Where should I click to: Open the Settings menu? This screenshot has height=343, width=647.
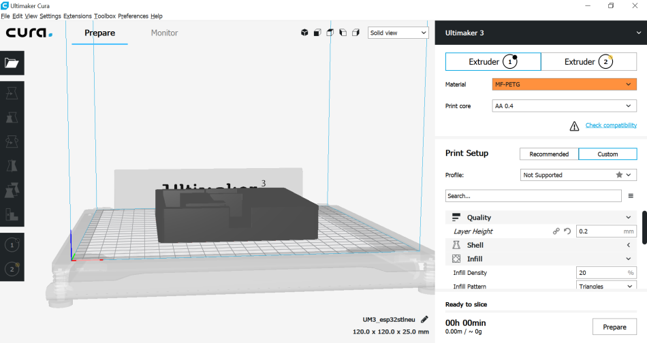50,16
